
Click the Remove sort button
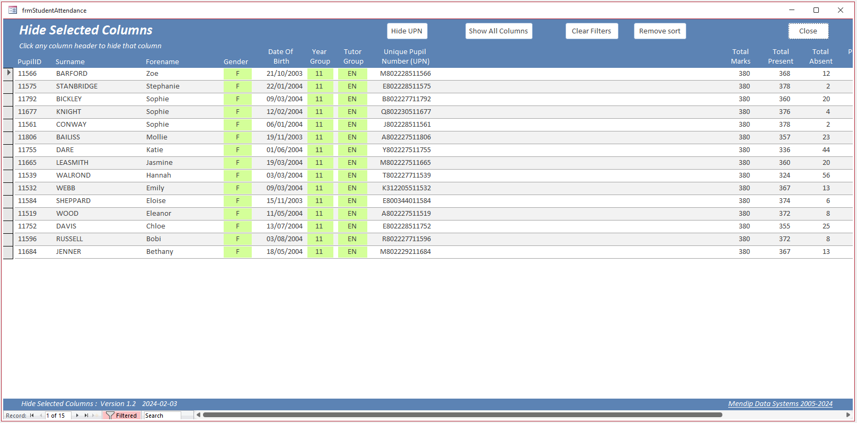660,31
